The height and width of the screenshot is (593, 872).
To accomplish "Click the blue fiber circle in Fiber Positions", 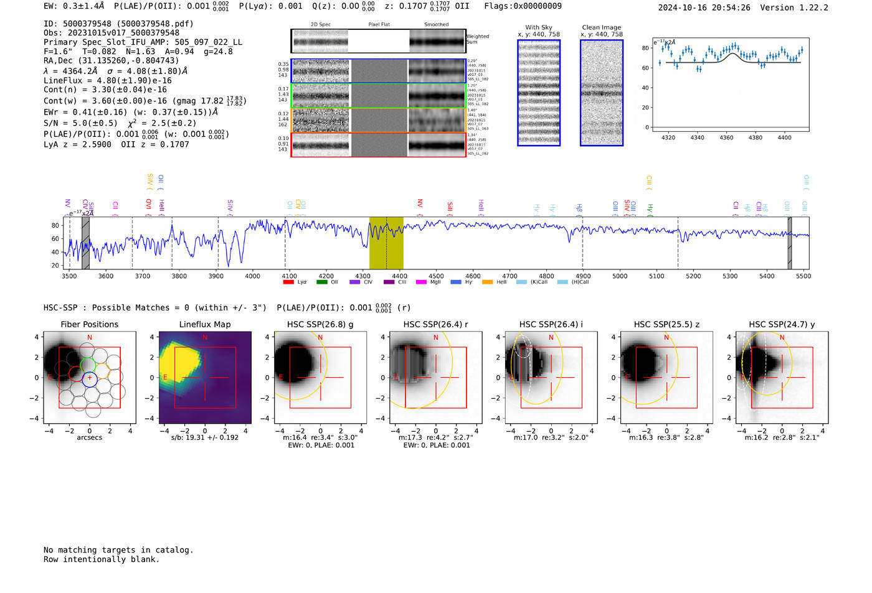I will (90, 379).
